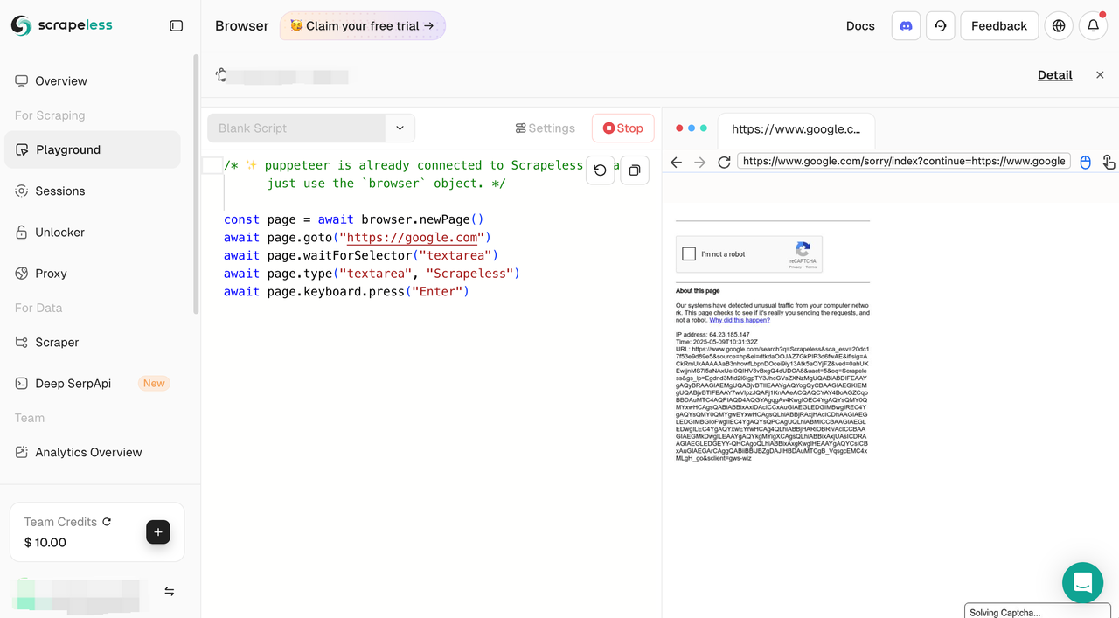The height and width of the screenshot is (618, 1119).
Task: Click the session icon near the title
Action: coord(221,75)
